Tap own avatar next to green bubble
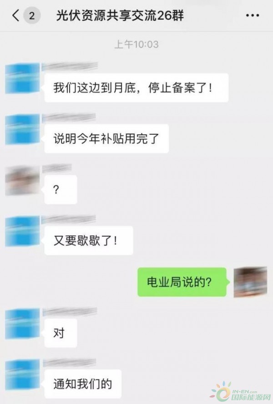 [x=250, y=282]
